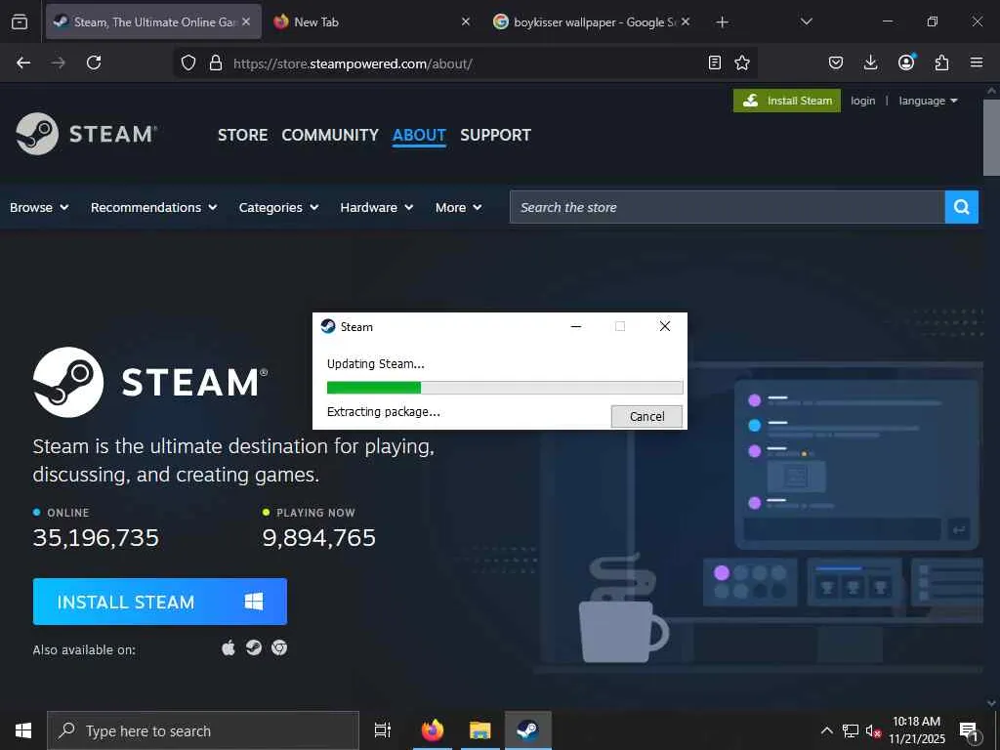Click the address bar URL field
The image size is (1000, 750).
(466, 63)
